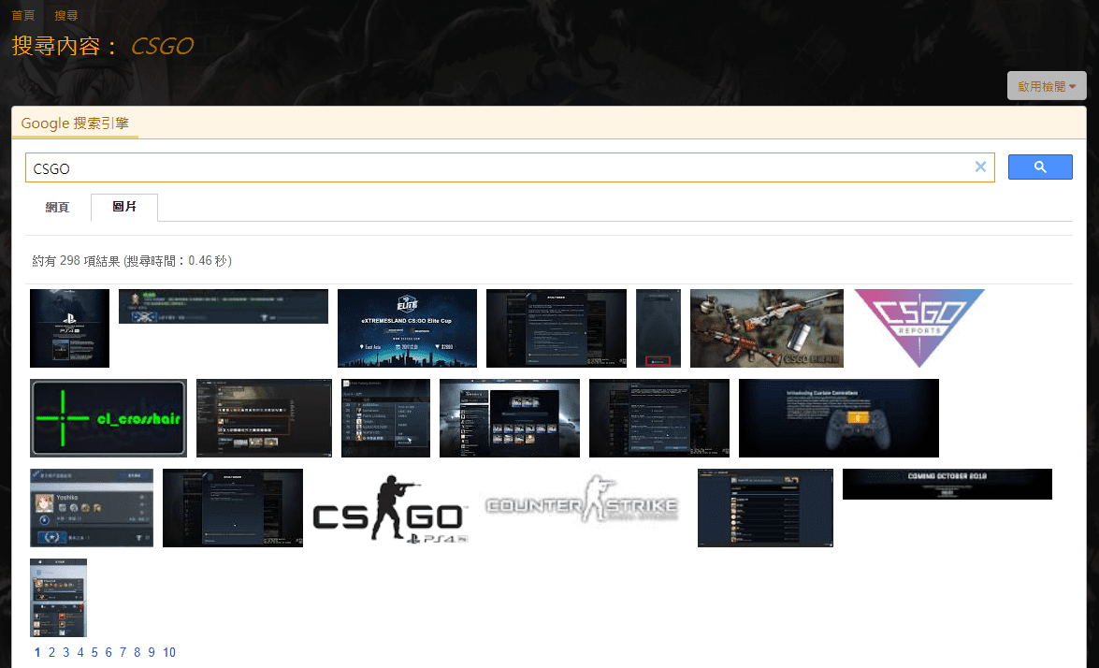The width and height of the screenshot is (1099, 668).
Task: Open the cl_crosshair green crosshair image
Action: click(108, 418)
